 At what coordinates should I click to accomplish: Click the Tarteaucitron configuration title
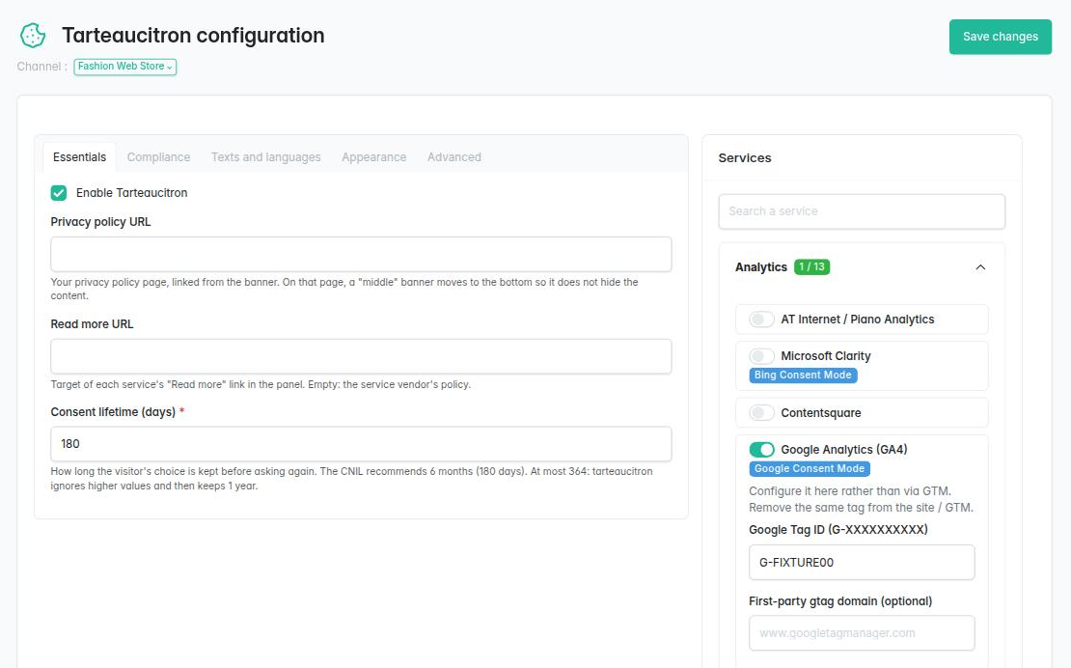coord(193,36)
